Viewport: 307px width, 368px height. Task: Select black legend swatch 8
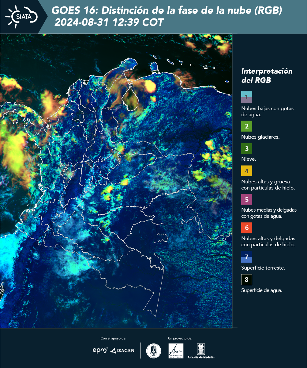pos(246,280)
